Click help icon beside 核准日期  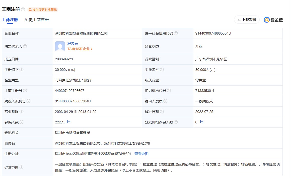coord(162,112)
